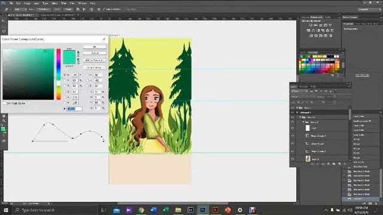383x215 pixels.
Task: Select the S saturation radio button
Action: (x=65, y=80)
